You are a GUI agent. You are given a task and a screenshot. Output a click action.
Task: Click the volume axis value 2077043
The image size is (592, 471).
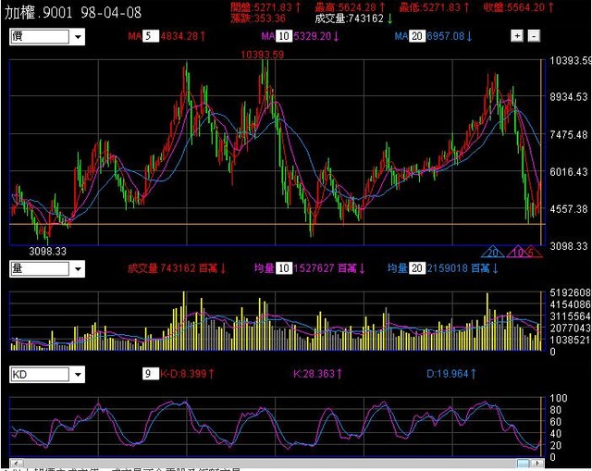pos(570,328)
